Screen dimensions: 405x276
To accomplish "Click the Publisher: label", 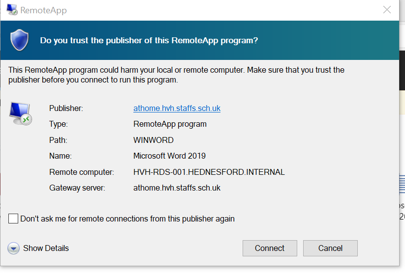I will [x=66, y=108].
